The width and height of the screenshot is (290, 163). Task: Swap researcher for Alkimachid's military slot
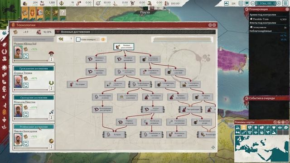click(x=26, y=56)
